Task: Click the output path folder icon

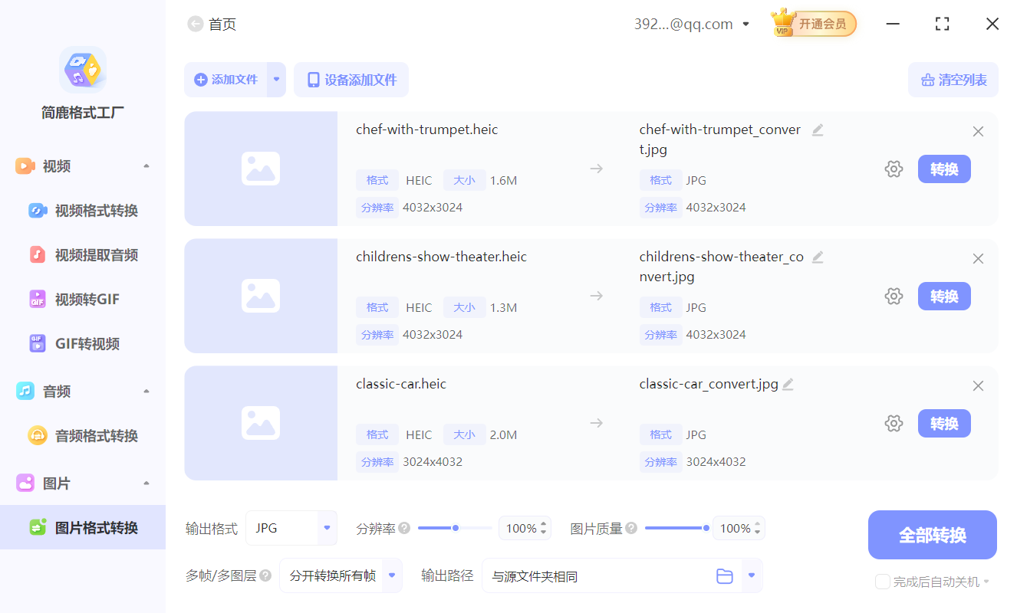Action: pos(725,575)
